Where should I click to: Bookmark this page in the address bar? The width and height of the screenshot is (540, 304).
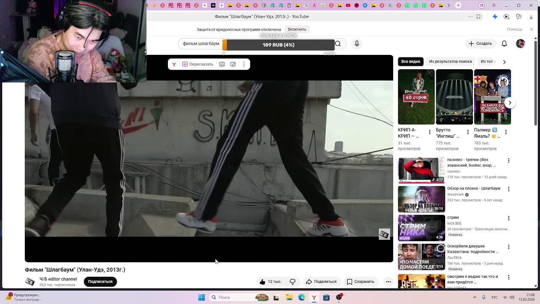pos(478,17)
